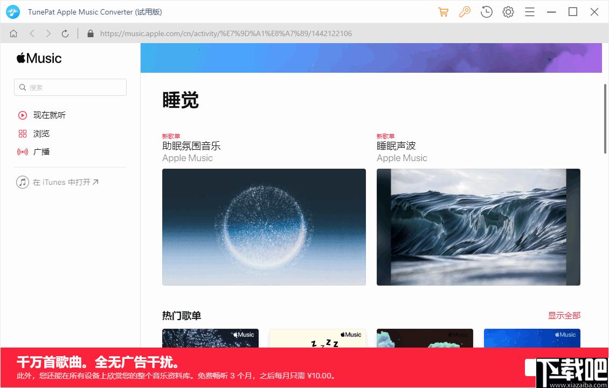Image resolution: width=609 pixels, height=388 pixels.
Task: Click the play icon beside 现在就听
Action: pyautogui.click(x=23, y=115)
